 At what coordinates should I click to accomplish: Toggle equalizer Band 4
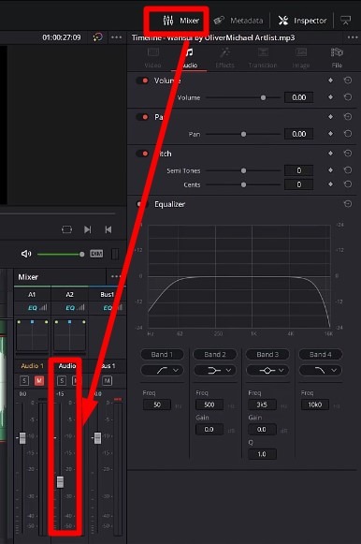click(x=321, y=354)
